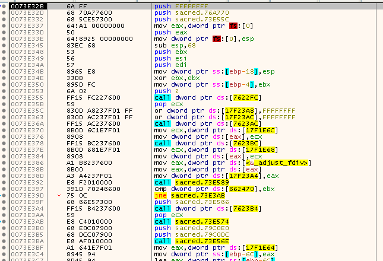Click xor ebx,ebx instruction
Screen dimensions: 383x261
177,78
